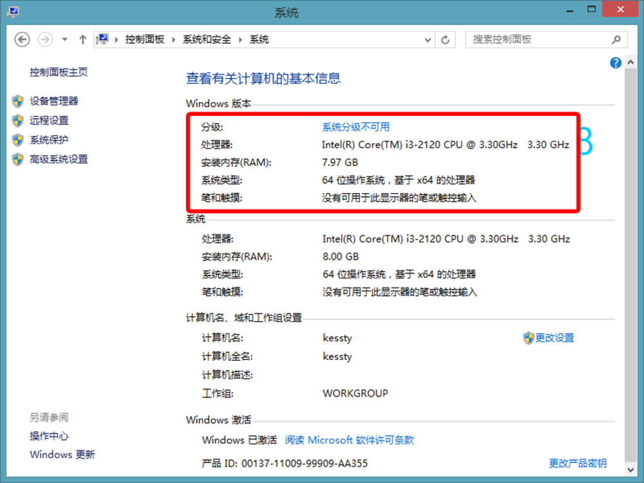Expand the arrow after 控制面板 breadcrumb
Image resolution: width=644 pixels, height=483 pixels.
point(173,40)
